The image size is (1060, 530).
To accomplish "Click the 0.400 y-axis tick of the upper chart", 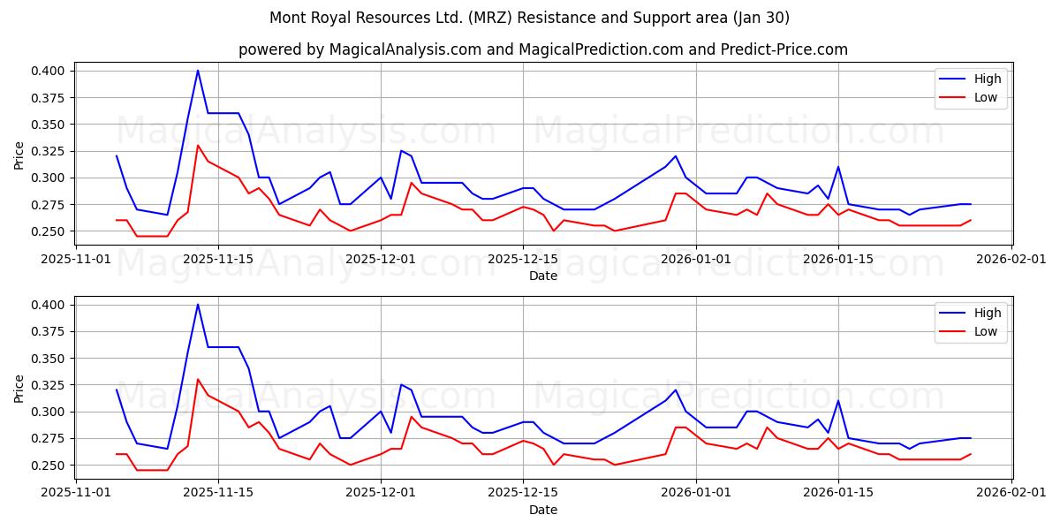I will click(x=49, y=71).
